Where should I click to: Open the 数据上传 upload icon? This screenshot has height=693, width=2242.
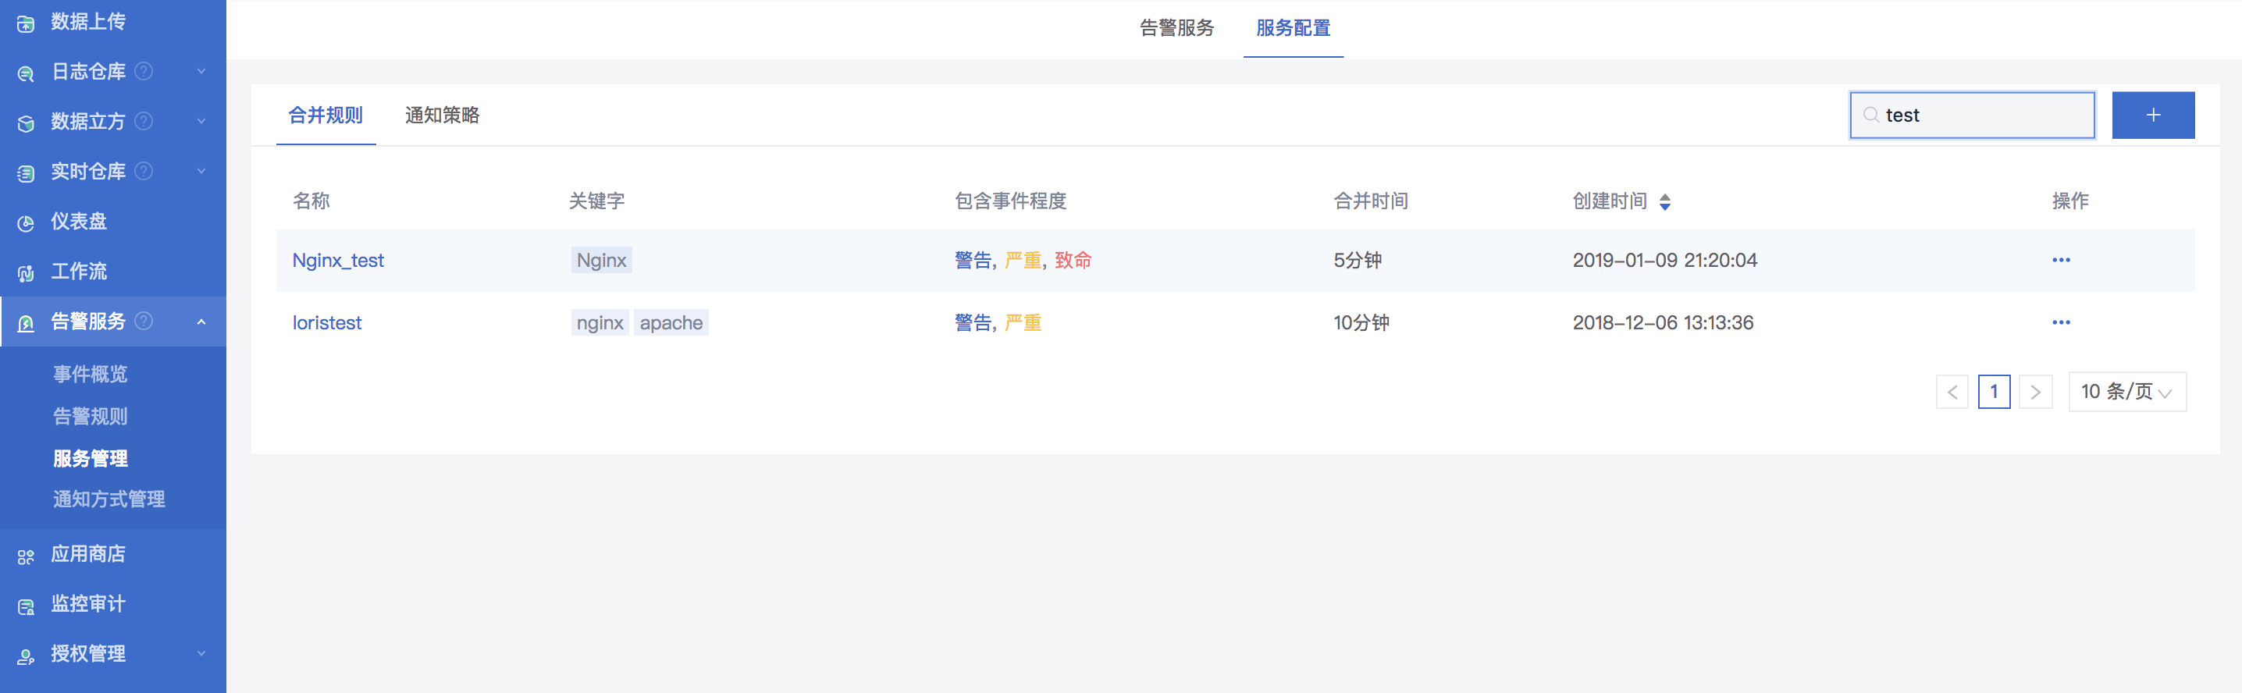(x=26, y=23)
